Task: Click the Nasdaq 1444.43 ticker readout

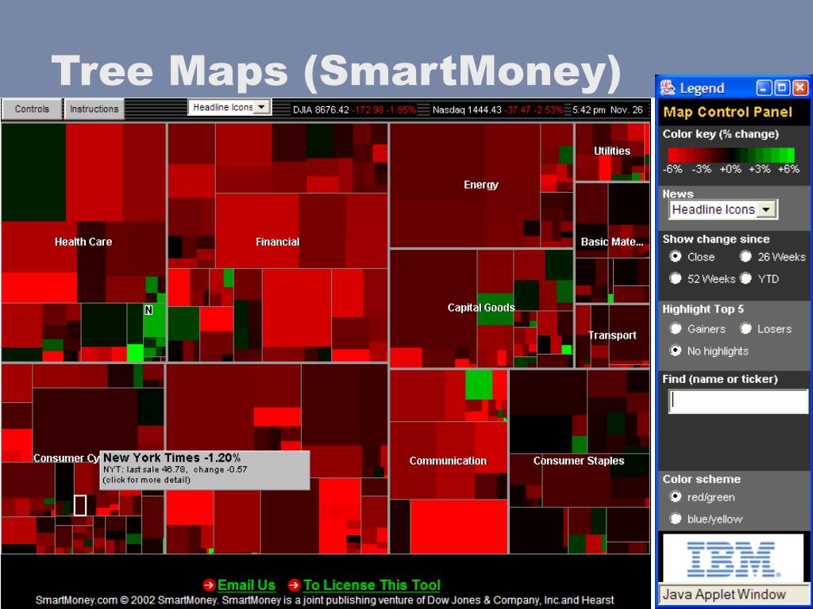Action: 498,109
